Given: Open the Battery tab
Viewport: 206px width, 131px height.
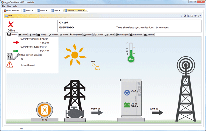Looking at the screenshot, I should pos(42,35).
